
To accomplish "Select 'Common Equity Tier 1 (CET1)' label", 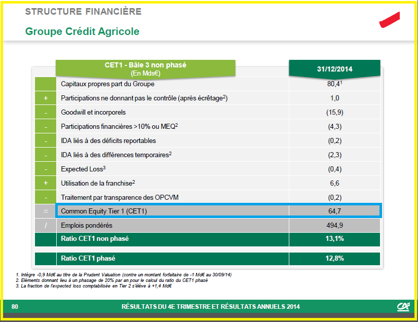I will tap(104, 211).
